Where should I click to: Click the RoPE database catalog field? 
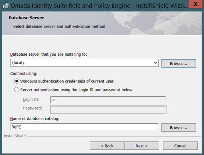pos(84,127)
